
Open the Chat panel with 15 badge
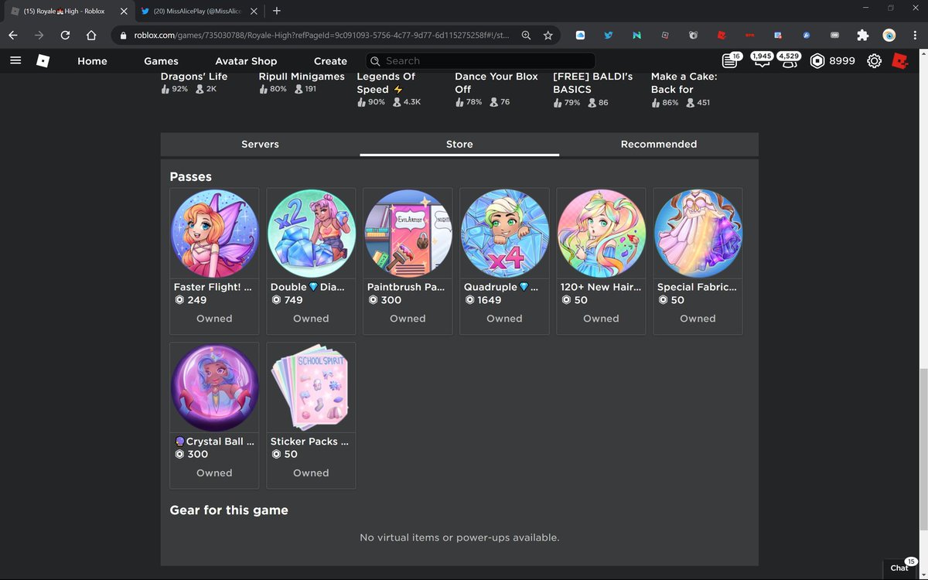(900, 567)
